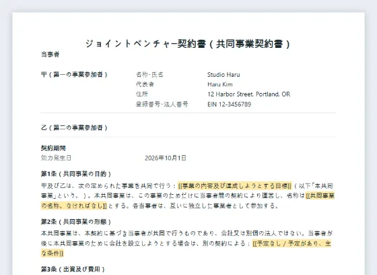The width and height of the screenshot is (377, 275).
Task: Select the date 2026年10月1日
Action: 166,158
